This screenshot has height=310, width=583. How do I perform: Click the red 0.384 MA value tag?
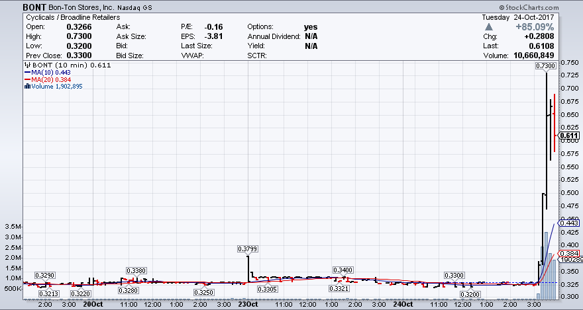pyautogui.click(x=570, y=254)
